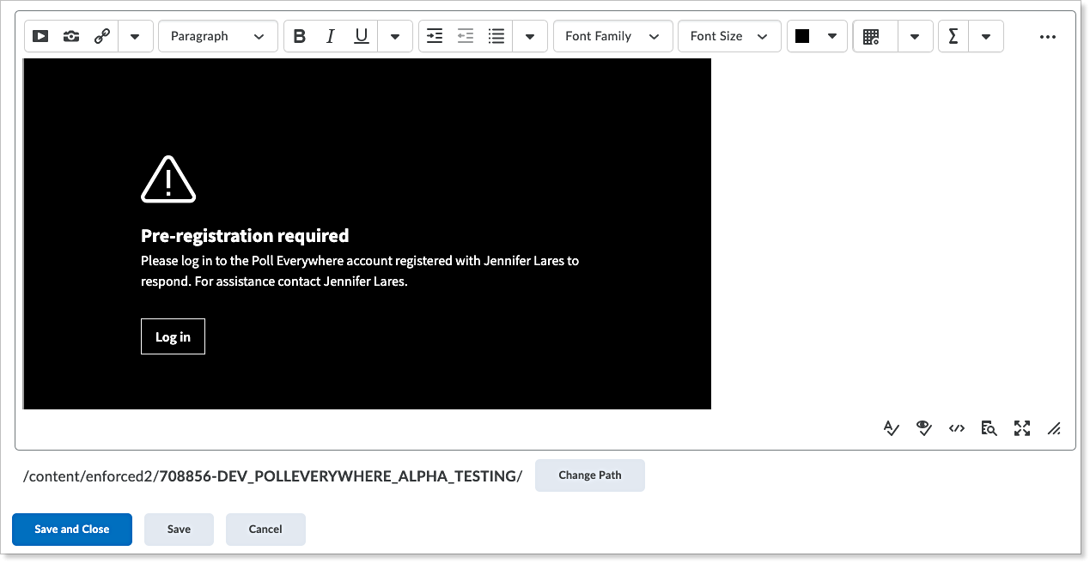Click the sigma equation editor icon
This screenshot has width=1090, height=563.
tap(953, 36)
